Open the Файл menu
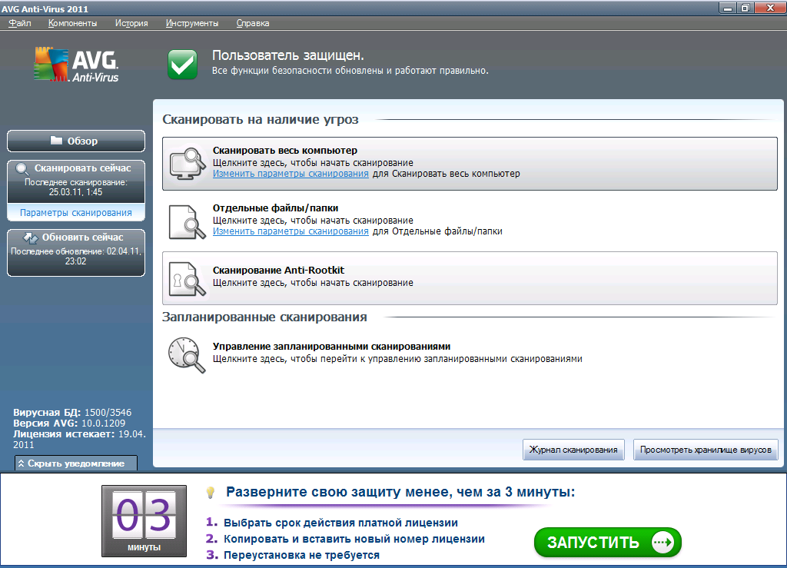This screenshot has height=568, width=787. tap(20, 23)
